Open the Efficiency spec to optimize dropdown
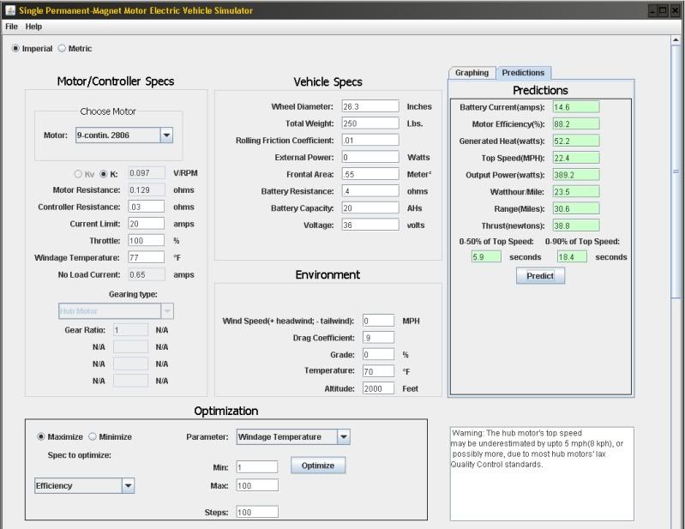Screen dimensions: 685x529 pos(128,486)
